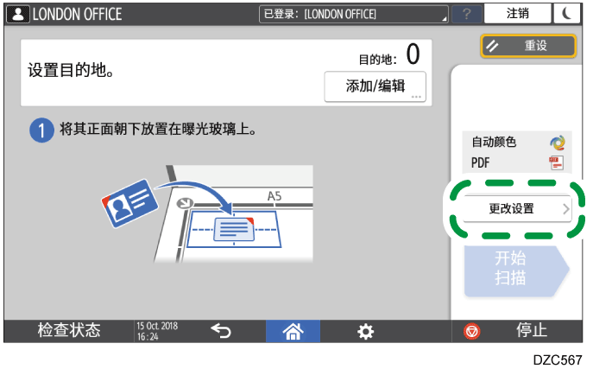Open 更改设置 change settings
593x369 pixels.
(x=517, y=208)
